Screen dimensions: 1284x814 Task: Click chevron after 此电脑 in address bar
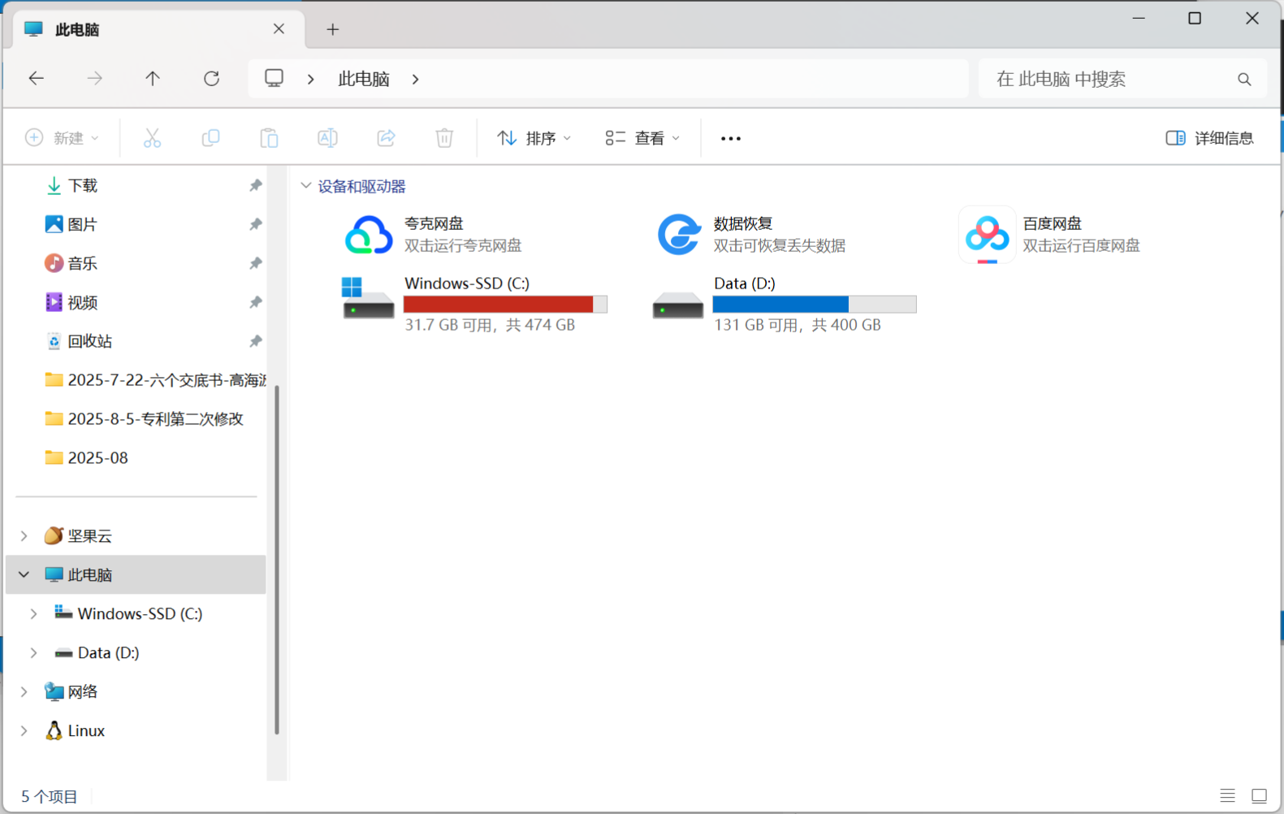tap(416, 80)
